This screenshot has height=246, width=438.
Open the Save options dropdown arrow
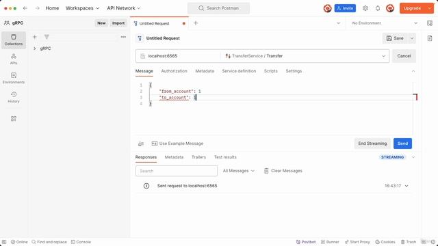pos(412,38)
